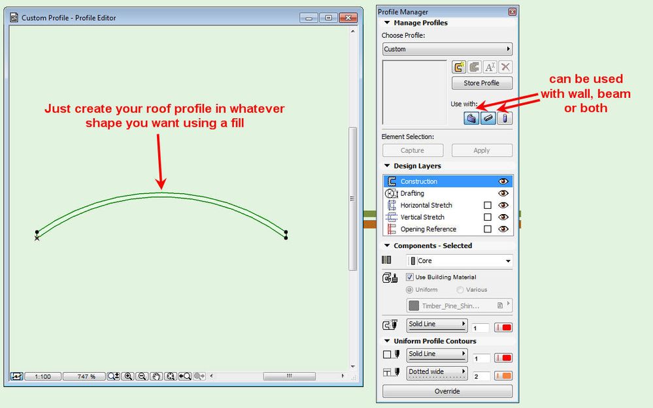Enable use with Column icon
Screen dimensions: 653x408
[505, 118]
